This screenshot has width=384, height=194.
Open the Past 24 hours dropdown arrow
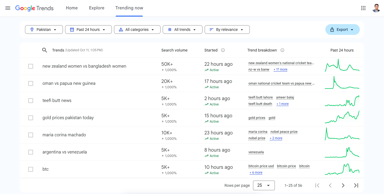pos(104,30)
